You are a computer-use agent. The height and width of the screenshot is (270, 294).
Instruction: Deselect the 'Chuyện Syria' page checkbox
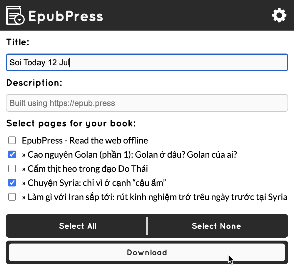pos(12,183)
